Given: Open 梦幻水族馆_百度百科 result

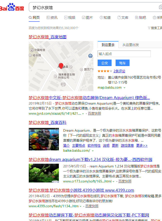Looking at the screenshot, I should (47, 122).
